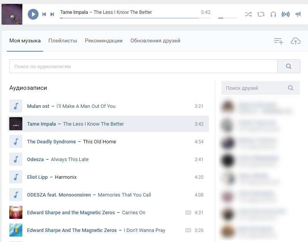Open the Рекомендации tab

(x=104, y=41)
